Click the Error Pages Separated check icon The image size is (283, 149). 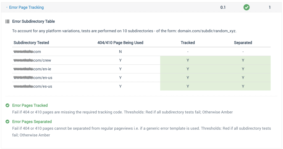pos(7,122)
